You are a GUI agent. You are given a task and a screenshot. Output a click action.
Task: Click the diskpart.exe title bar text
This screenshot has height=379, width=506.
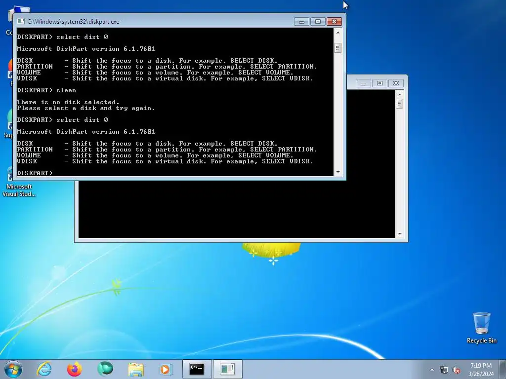[73, 22]
